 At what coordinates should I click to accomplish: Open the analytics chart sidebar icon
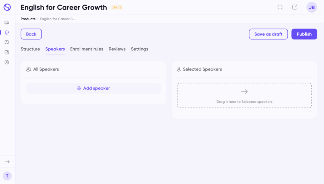[7, 52]
